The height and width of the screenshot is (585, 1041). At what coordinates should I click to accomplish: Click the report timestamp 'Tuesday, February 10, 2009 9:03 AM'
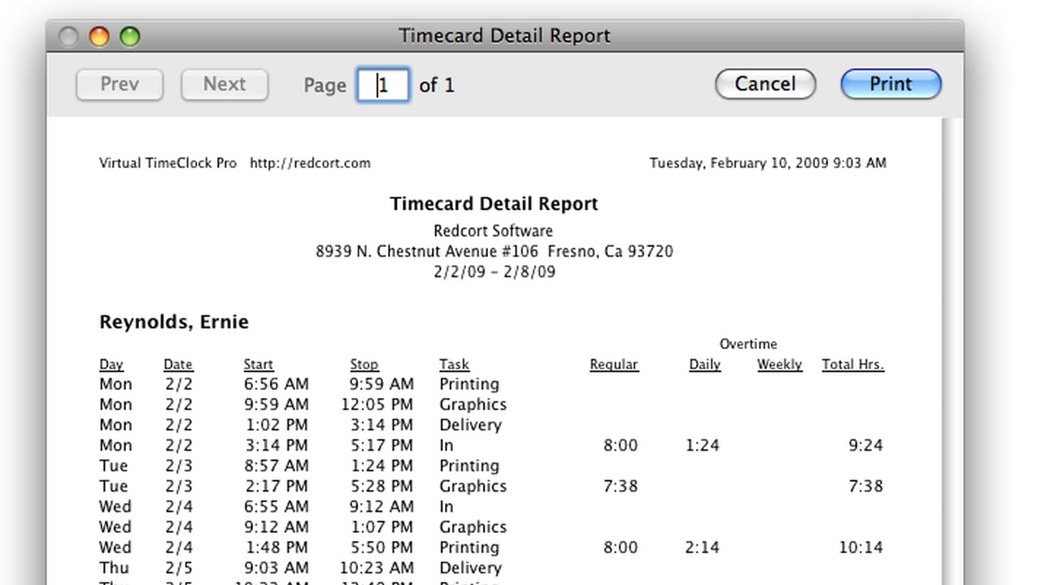(x=768, y=162)
